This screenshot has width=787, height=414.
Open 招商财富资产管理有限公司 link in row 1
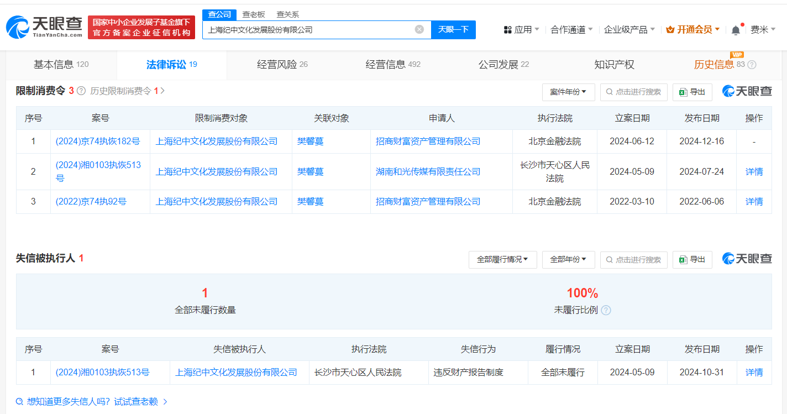pos(428,142)
